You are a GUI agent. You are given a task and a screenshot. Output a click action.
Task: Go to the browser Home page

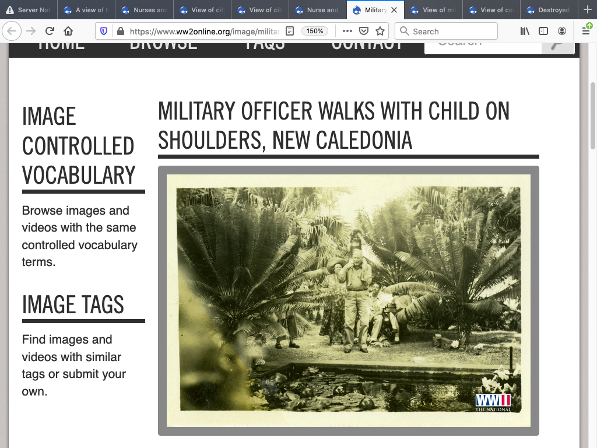tap(68, 31)
